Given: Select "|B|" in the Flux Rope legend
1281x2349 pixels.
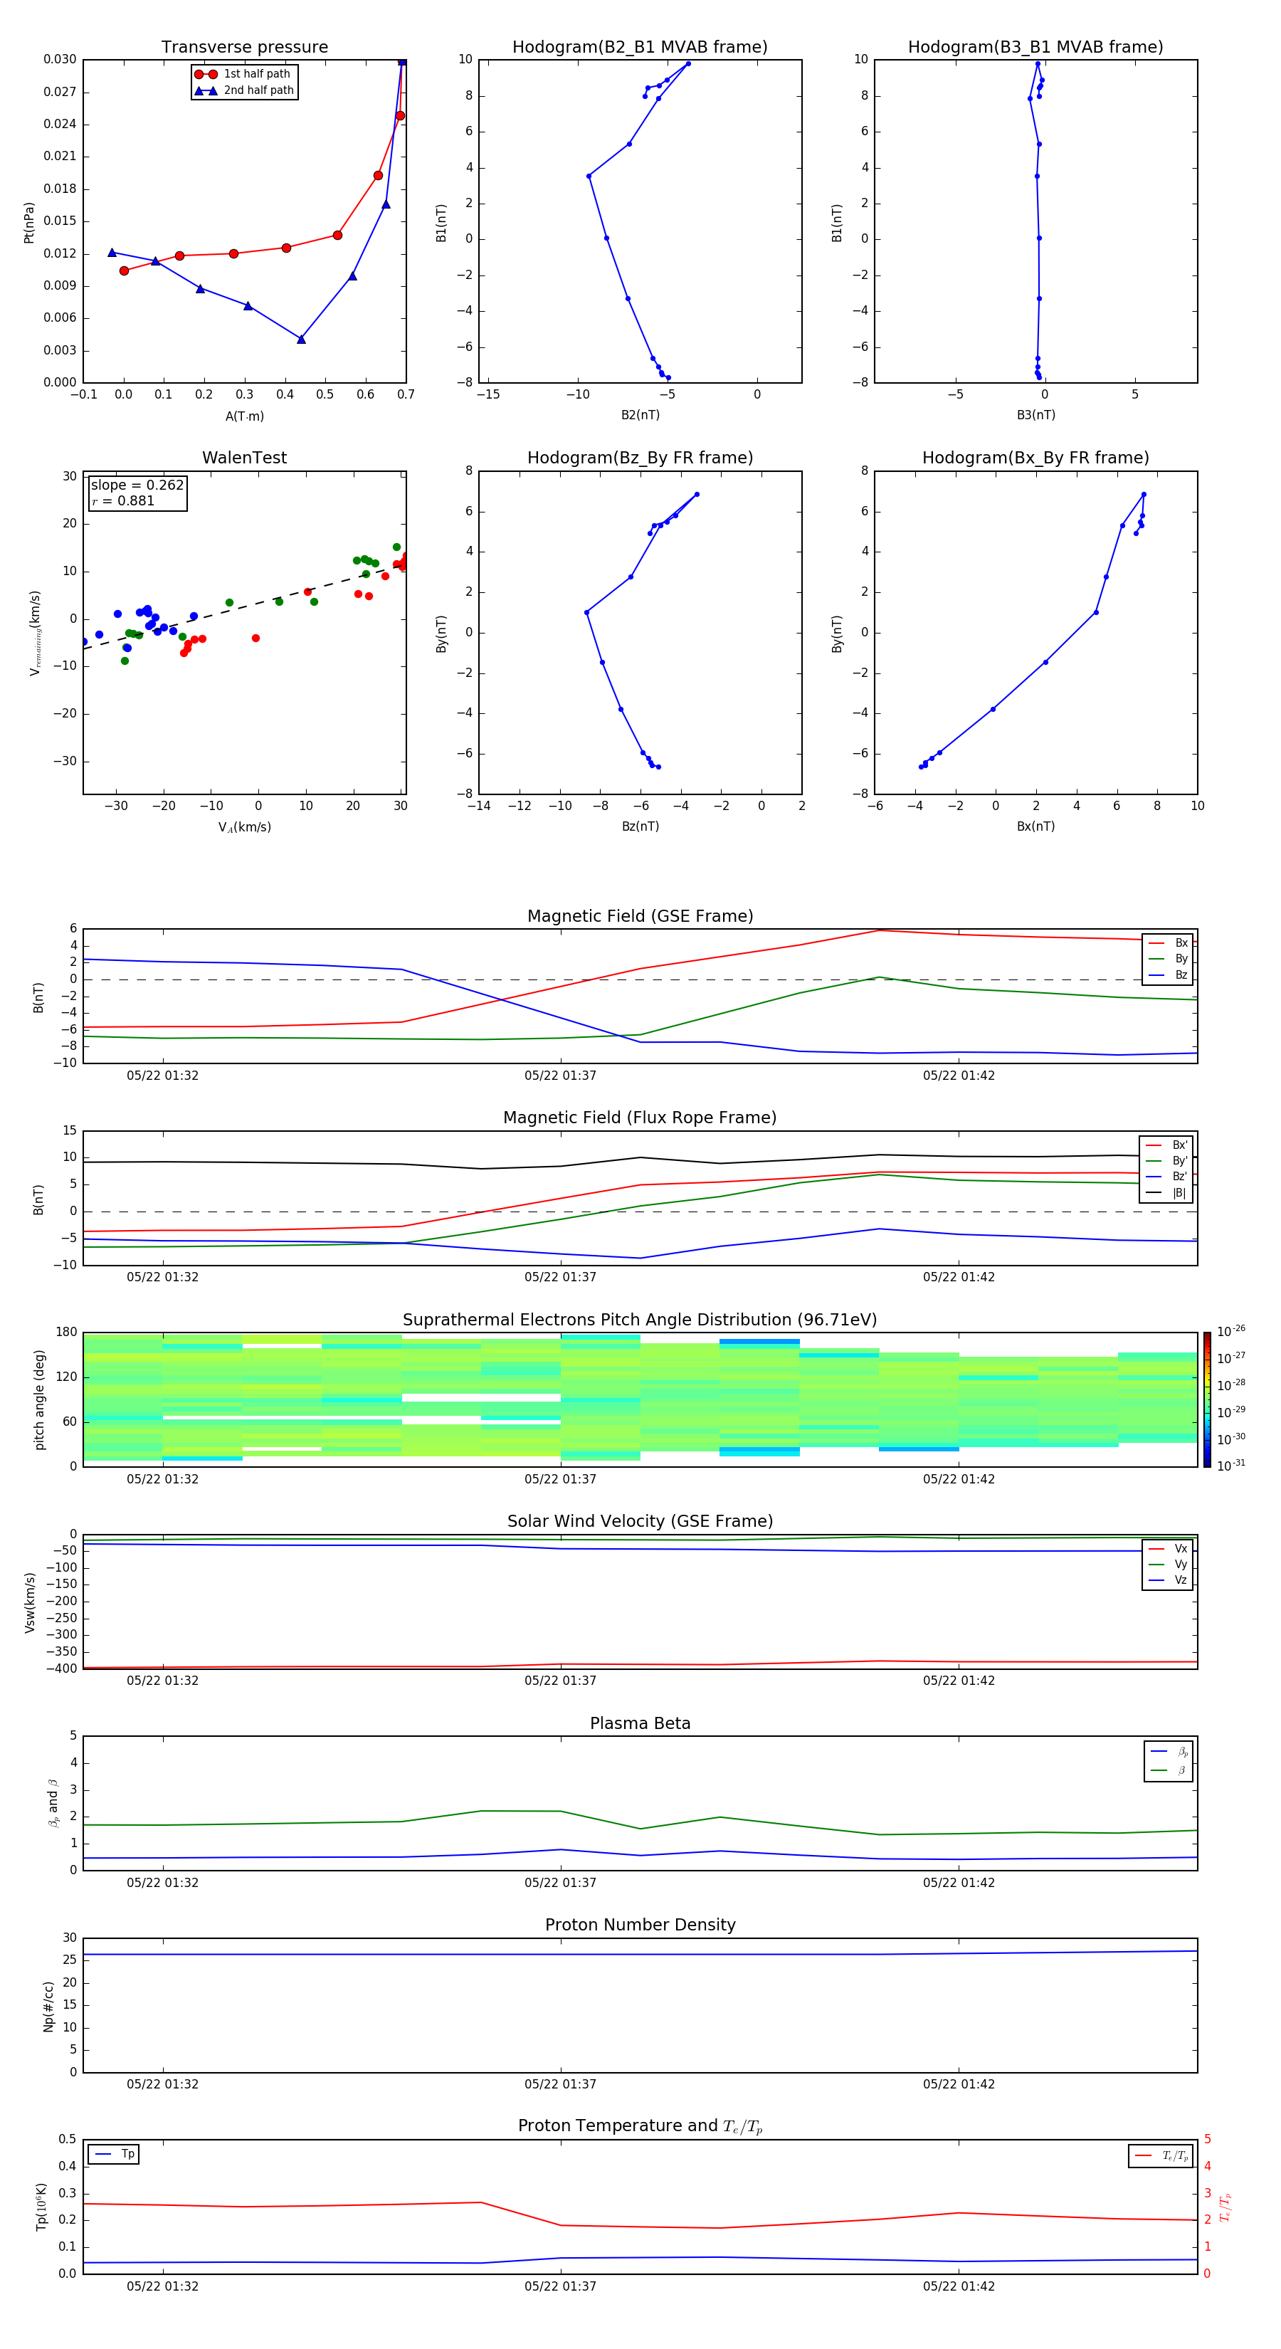Looking at the screenshot, I should click(x=1166, y=1193).
